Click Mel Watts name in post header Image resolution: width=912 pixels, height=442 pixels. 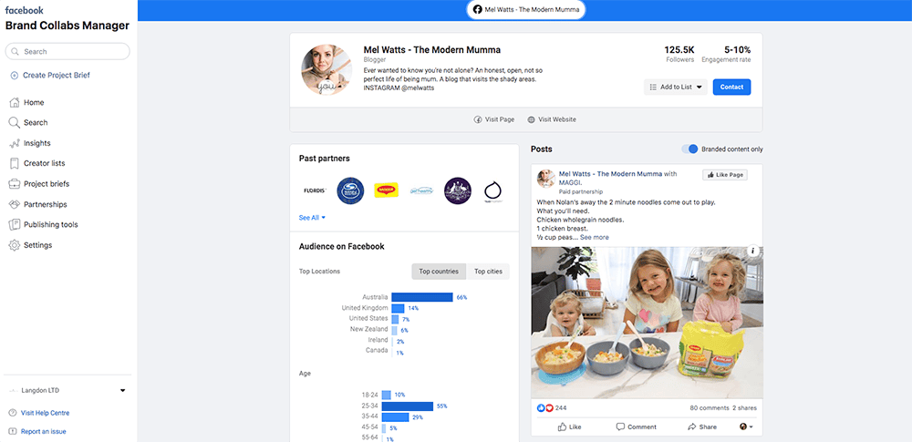(610, 174)
